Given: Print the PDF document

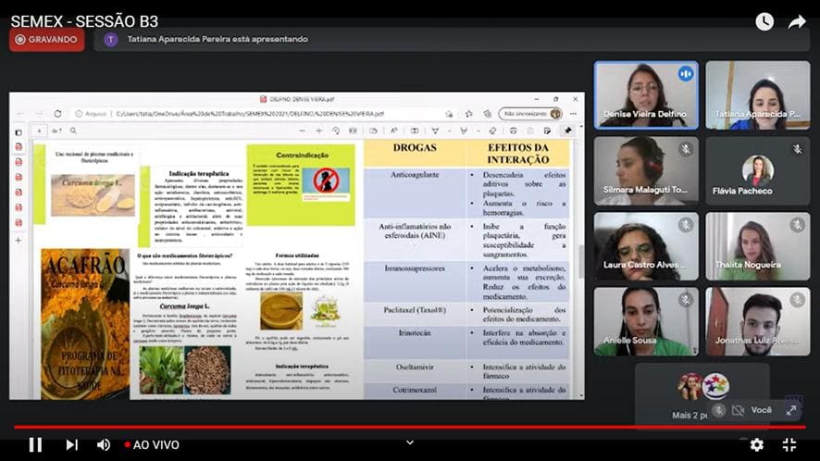Looking at the screenshot, I should tap(513, 131).
